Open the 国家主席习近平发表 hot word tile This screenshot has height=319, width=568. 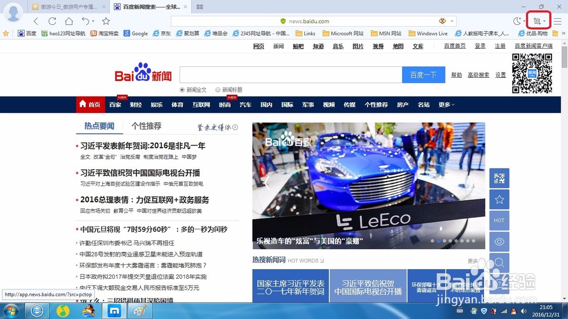pos(290,286)
